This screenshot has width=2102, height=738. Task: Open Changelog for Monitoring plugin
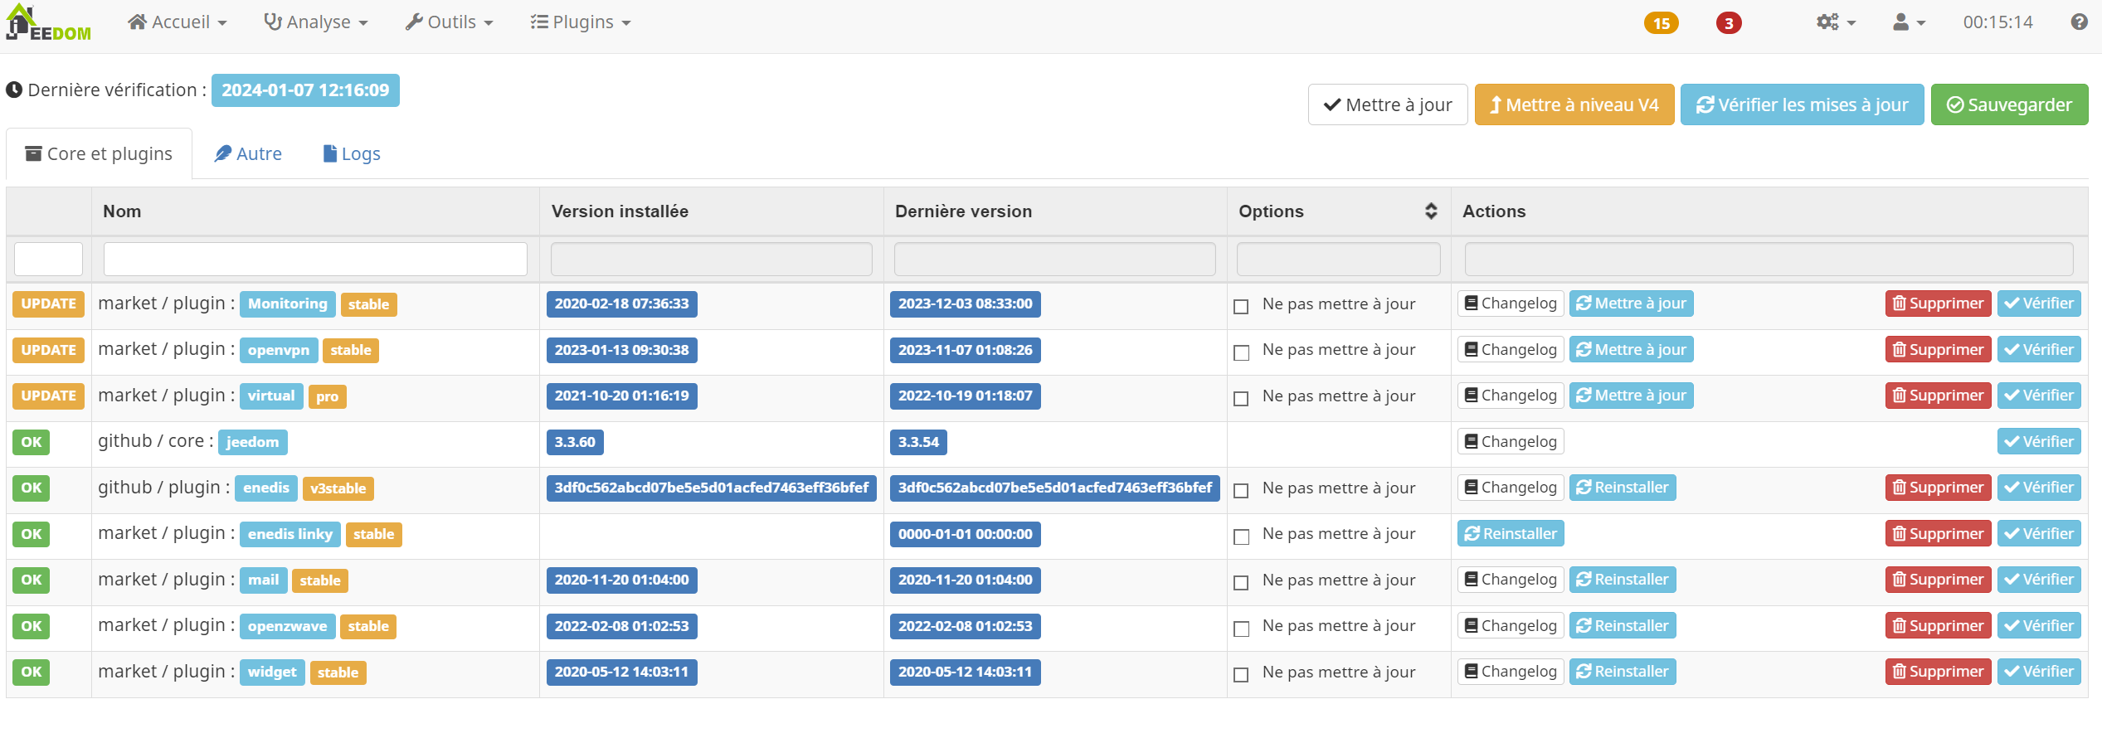[1511, 303]
